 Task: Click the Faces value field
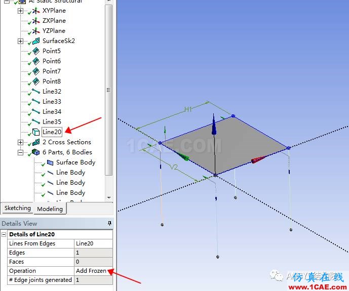(93, 262)
